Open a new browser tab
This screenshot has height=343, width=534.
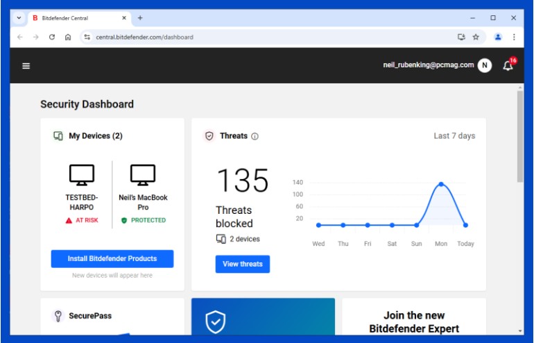tap(140, 18)
